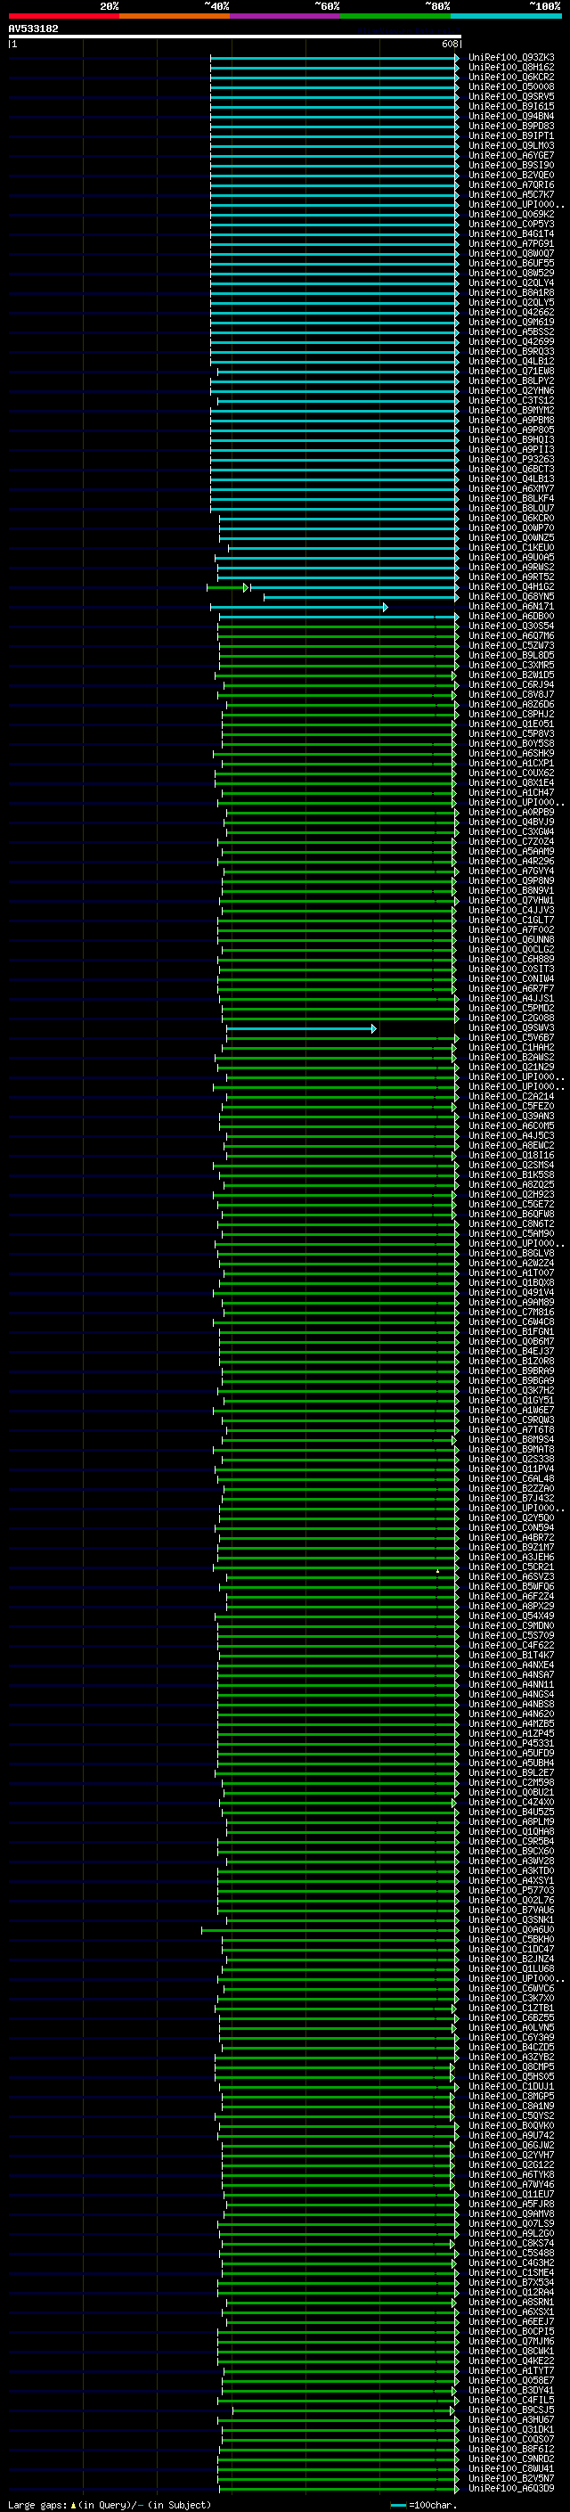Select hit UniRef100_B9L8D5
The image size is (570, 2512).
[510, 656]
